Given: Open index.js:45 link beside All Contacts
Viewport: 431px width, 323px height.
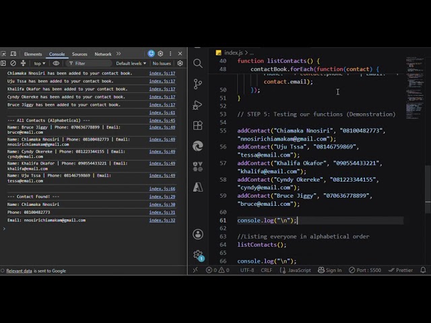Looking at the screenshot, I should 162,120.
